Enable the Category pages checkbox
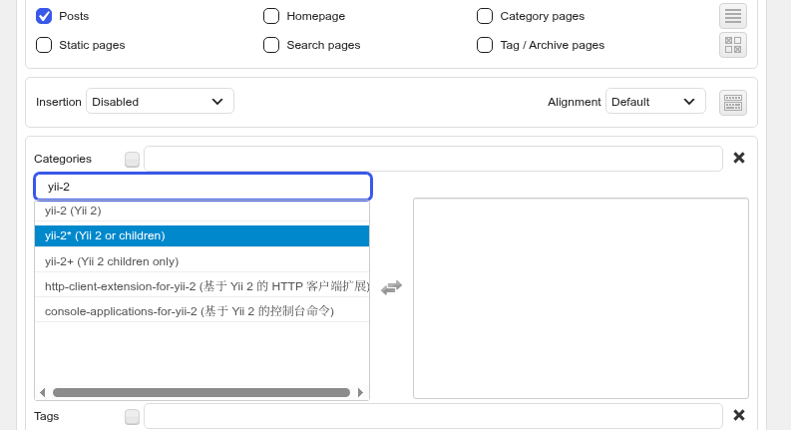The width and height of the screenshot is (791, 430). pyautogui.click(x=485, y=16)
